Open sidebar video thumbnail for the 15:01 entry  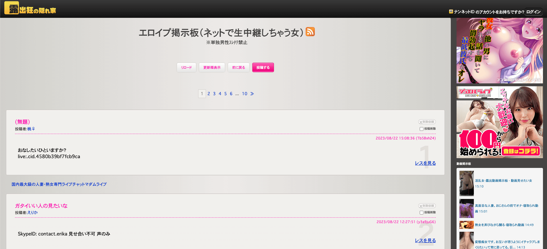pos(467,208)
